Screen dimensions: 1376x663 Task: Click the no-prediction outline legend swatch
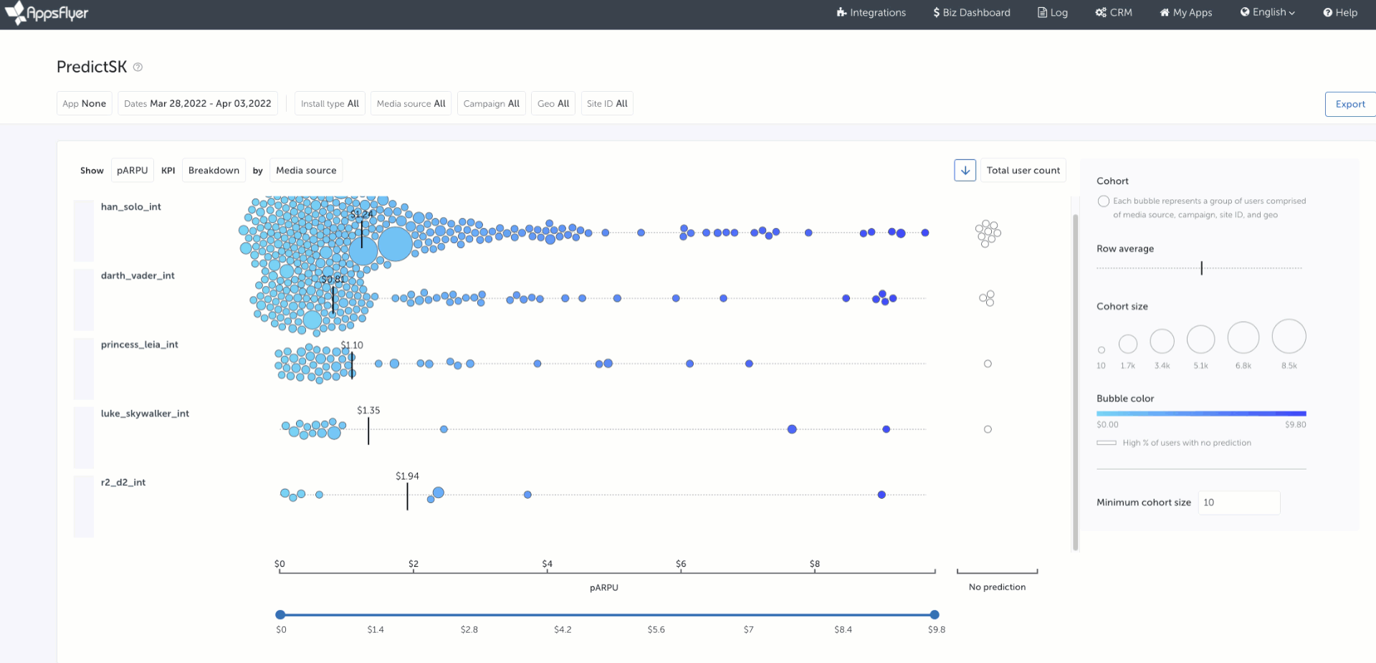1107,443
